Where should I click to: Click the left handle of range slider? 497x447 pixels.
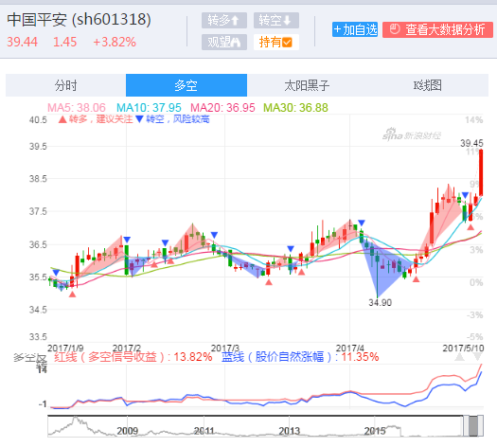(x=466, y=426)
